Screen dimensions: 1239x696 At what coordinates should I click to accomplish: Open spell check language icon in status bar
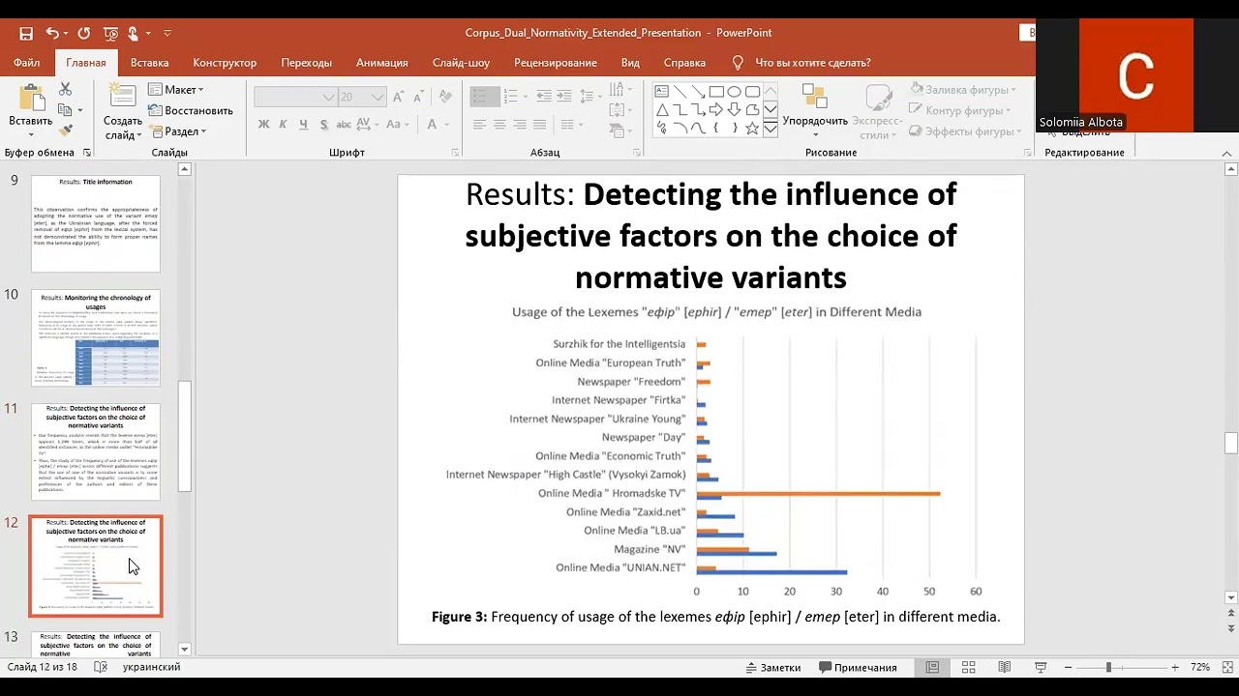tap(101, 667)
